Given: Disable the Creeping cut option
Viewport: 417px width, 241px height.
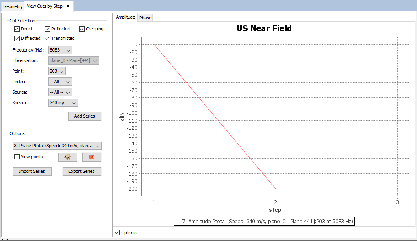Looking at the screenshot, I should click(82, 29).
